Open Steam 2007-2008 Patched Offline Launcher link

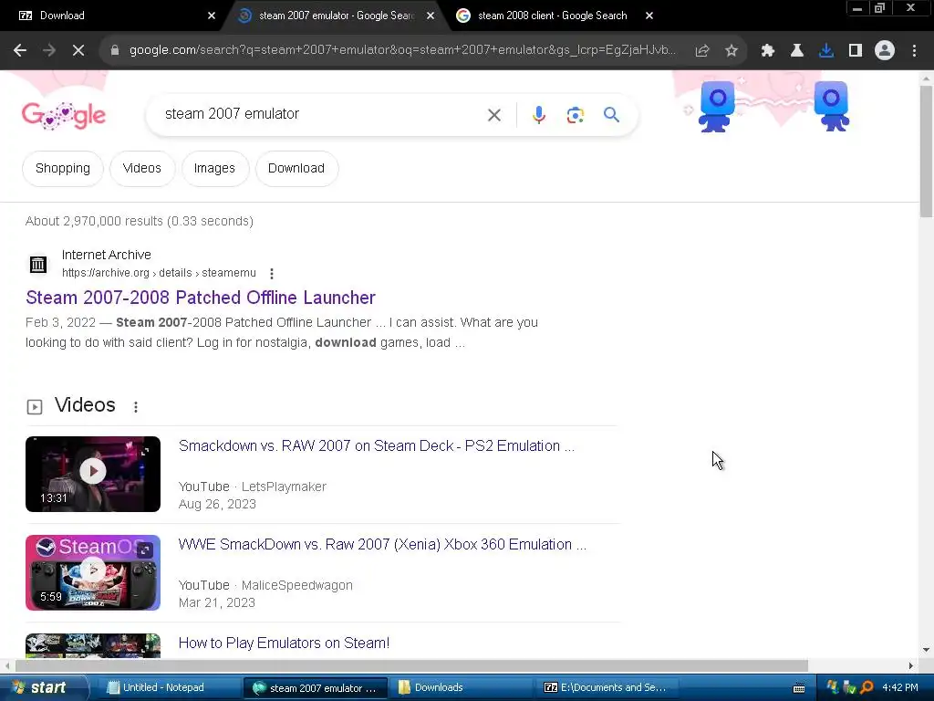200,298
